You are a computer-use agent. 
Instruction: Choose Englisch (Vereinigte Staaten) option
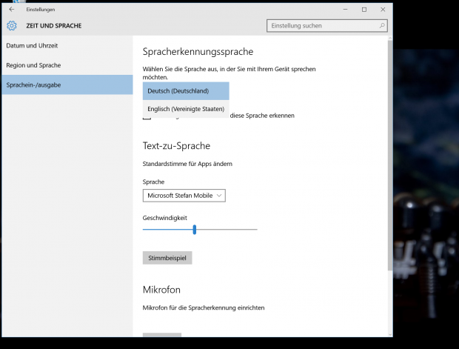pyautogui.click(x=186, y=109)
